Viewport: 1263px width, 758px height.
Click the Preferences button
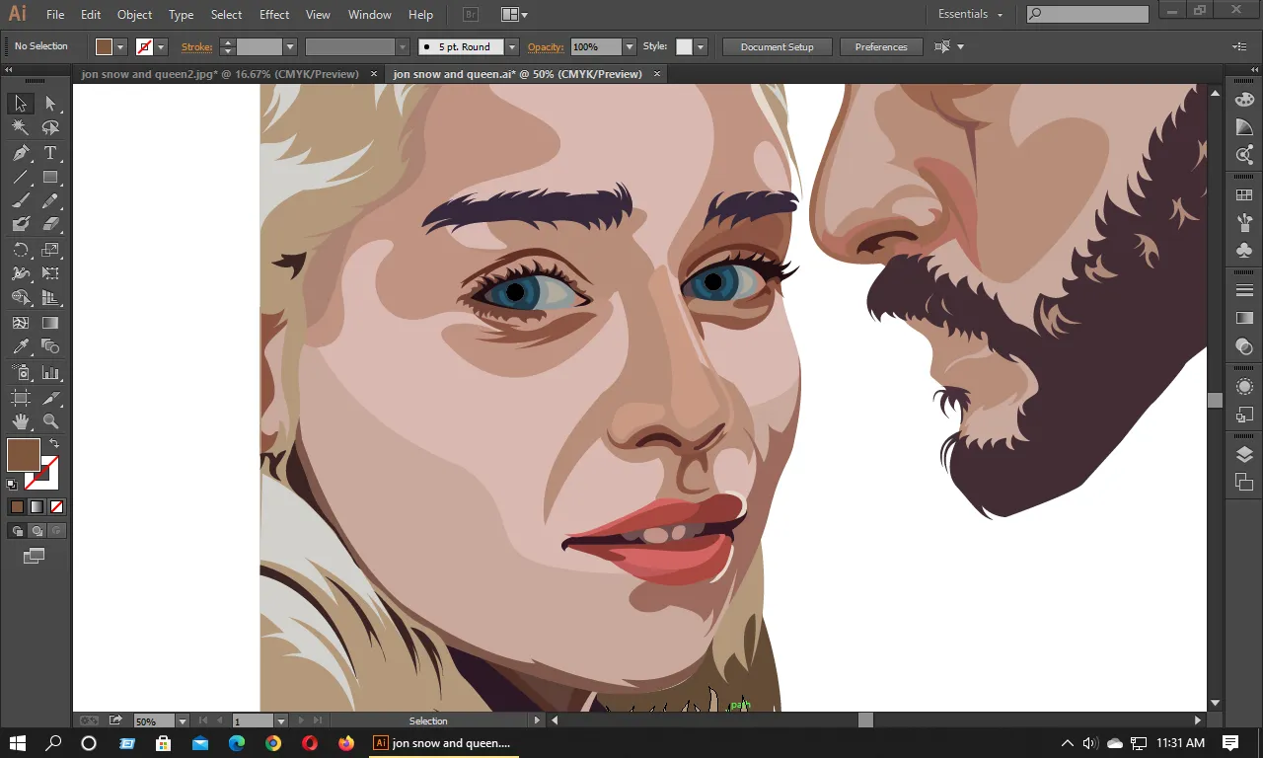(x=881, y=46)
